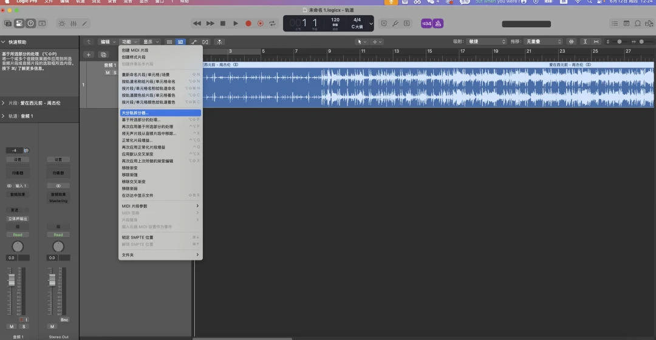Open the MIDI 片段参数 submenu

point(160,206)
